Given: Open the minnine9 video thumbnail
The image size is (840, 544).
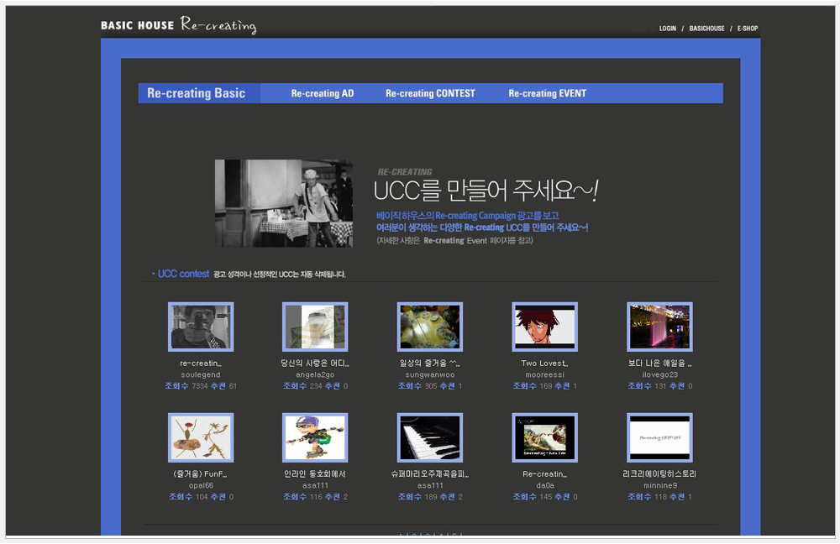Looking at the screenshot, I should 659,437.
